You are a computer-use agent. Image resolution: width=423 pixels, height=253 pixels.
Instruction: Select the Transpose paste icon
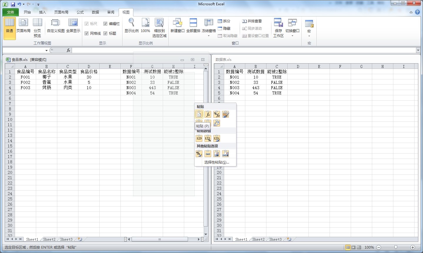[x=216, y=124]
